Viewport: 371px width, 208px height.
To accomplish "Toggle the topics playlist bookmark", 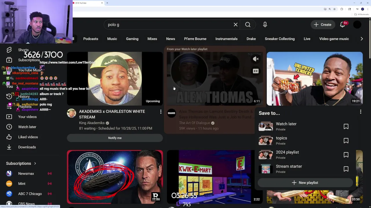I will (346, 141).
